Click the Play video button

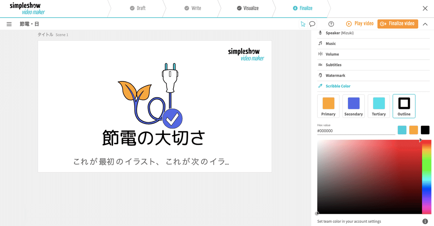click(x=359, y=24)
